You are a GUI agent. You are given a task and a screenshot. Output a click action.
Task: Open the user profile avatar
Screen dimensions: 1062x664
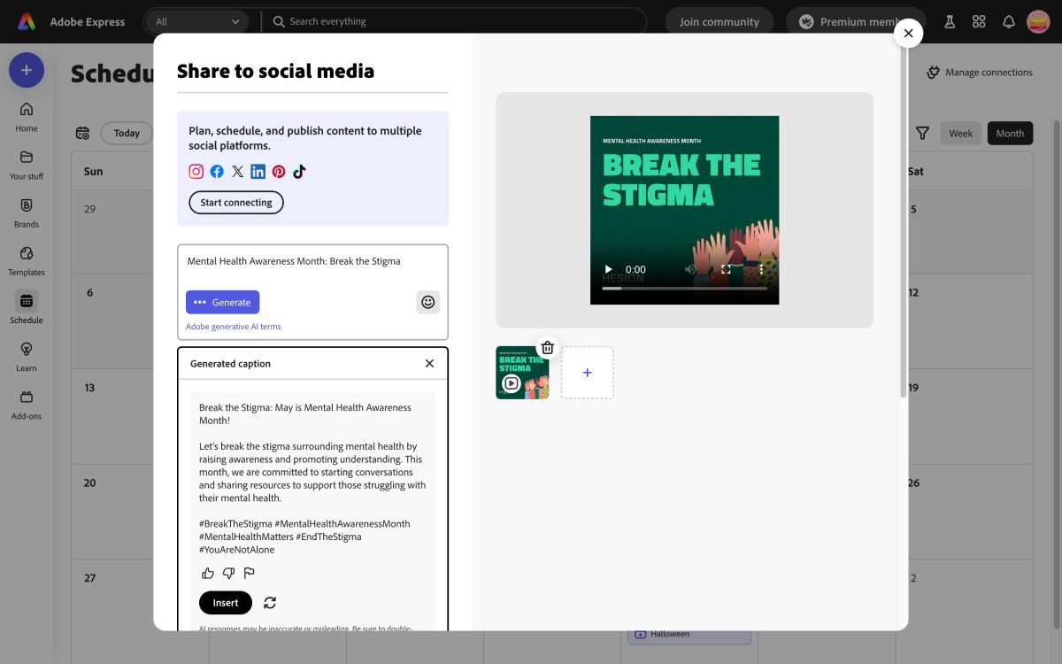pyautogui.click(x=1038, y=22)
